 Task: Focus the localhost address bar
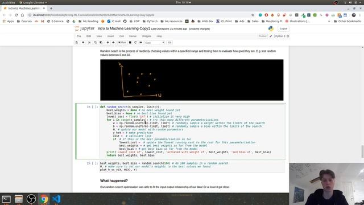click(x=139, y=15)
